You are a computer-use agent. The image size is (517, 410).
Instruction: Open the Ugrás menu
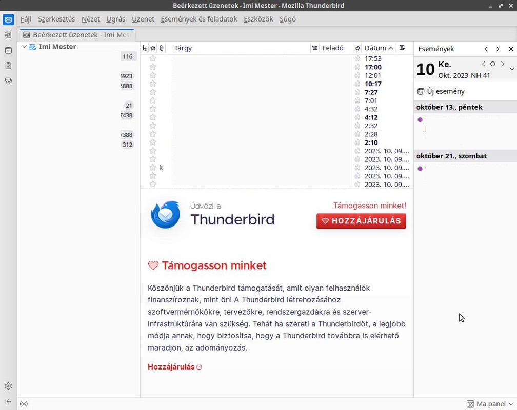click(116, 19)
